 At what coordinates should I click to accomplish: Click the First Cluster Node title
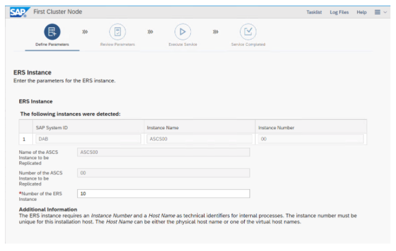tap(58, 12)
